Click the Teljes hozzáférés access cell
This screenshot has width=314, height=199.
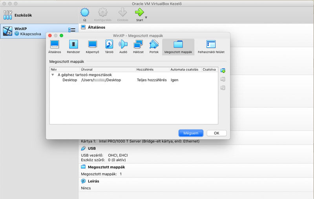[x=152, y=80]
